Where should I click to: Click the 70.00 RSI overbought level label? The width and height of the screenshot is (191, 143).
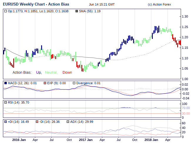186,108
